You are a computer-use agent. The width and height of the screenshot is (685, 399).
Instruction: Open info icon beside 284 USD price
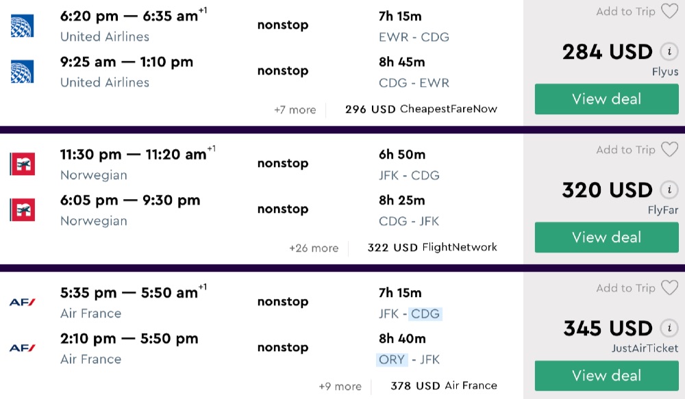coord(669,52)
